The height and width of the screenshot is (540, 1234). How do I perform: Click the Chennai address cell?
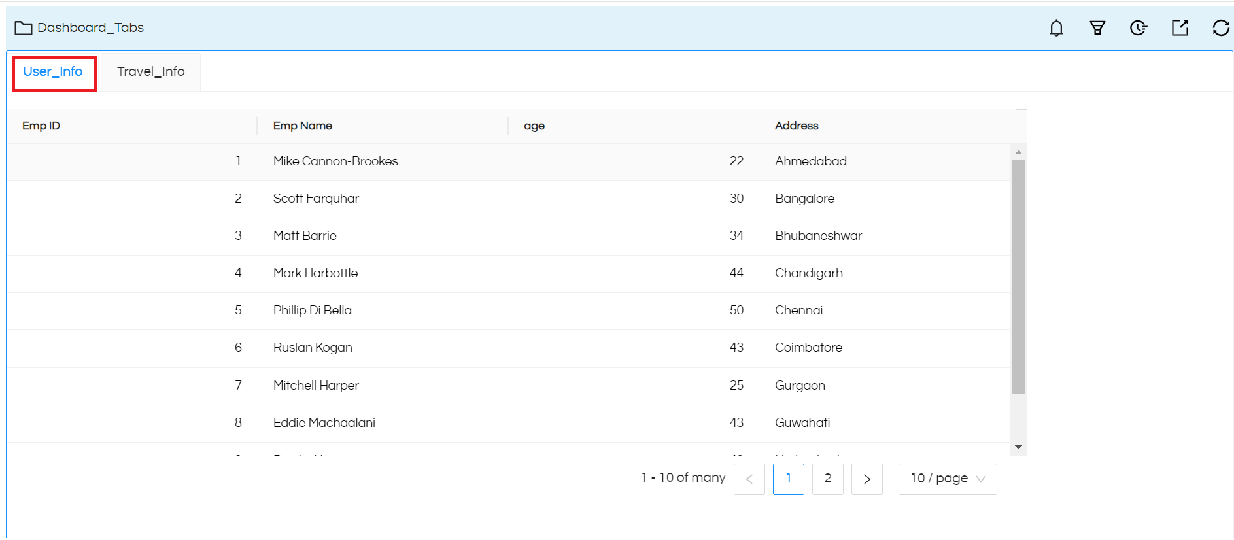(x=885, y=311)
